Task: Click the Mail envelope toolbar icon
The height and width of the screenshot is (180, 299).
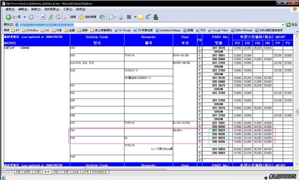Action: click(111, 17)
